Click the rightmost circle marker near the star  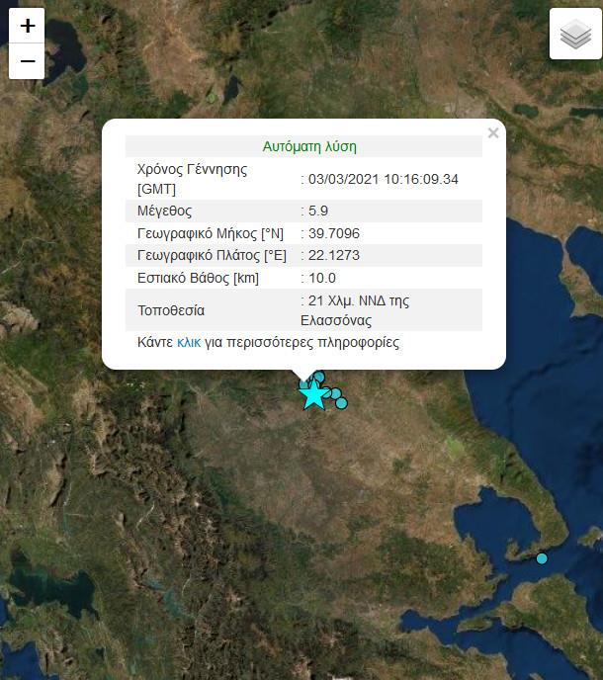tap(342, 402)
